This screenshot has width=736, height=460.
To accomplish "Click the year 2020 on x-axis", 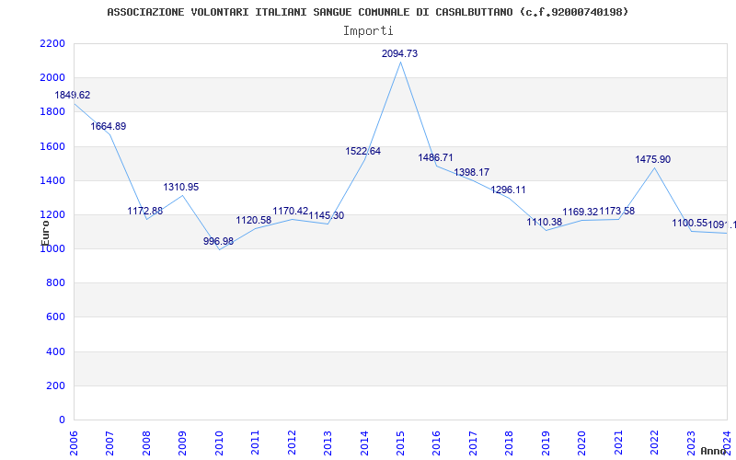I will point(582,443).
